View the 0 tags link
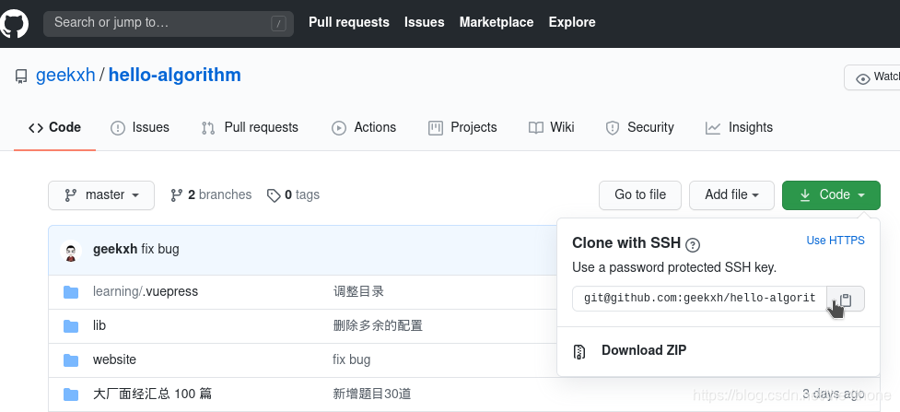The image size is (900, 412). point(293,195)
